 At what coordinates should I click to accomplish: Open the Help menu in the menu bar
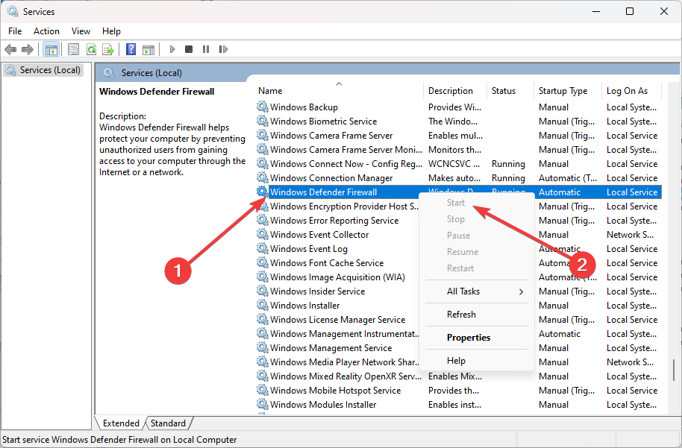pos(111,31)
